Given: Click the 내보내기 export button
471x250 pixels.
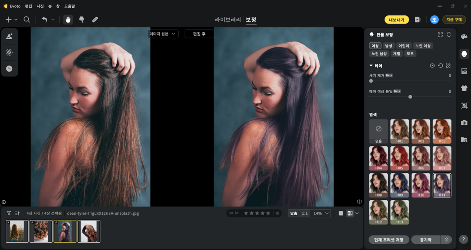Looking at the screenshot, I should click(x=396, y=20).
